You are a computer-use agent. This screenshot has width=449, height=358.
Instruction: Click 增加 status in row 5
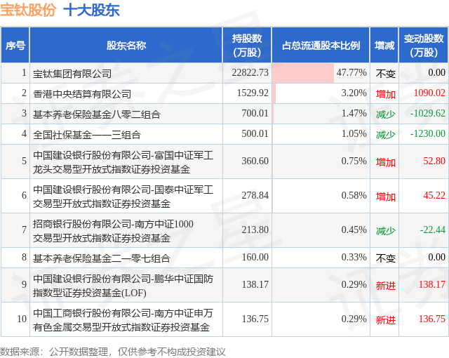385,162
